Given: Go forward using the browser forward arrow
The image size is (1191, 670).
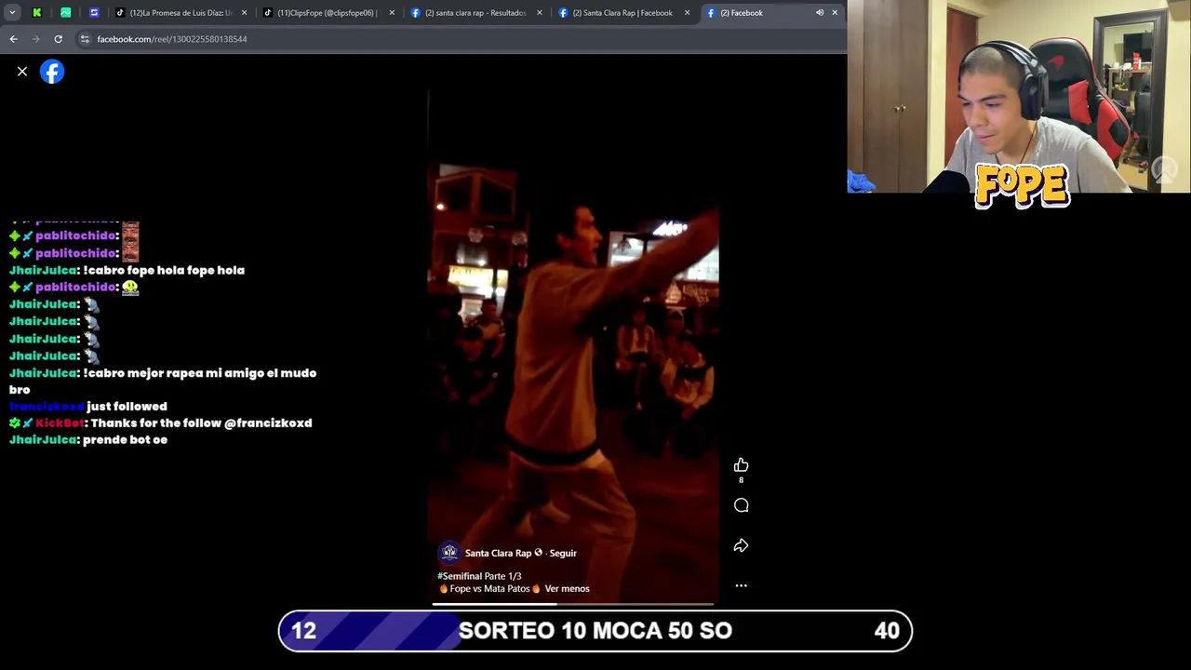Looking at the screenshot, I should 35,39.
